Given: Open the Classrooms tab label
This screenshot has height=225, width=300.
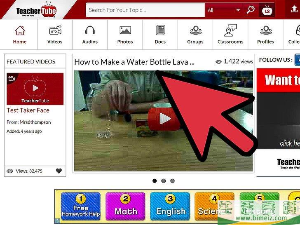Looking at the screenshot, I should (x=230, y=42).
